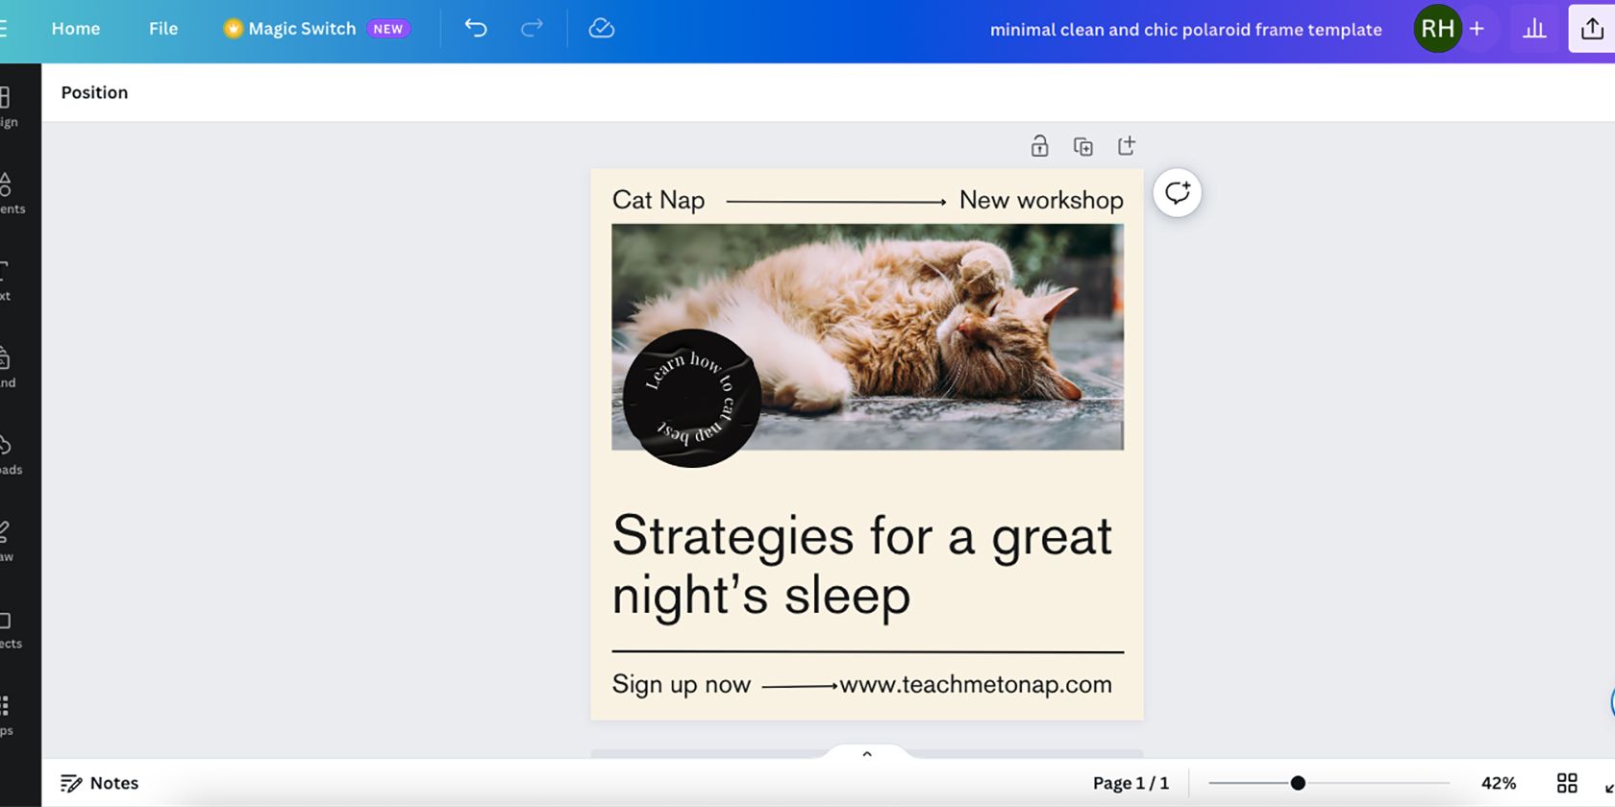
Task: Duplicate the page using copy icon
Action: coord(1083,146)
